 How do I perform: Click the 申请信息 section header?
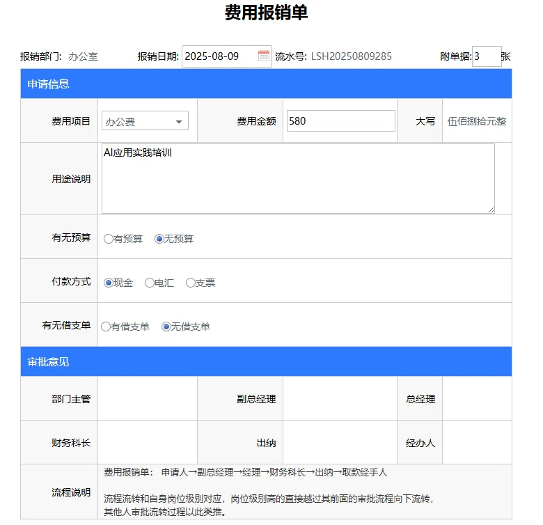coord(266,84)
